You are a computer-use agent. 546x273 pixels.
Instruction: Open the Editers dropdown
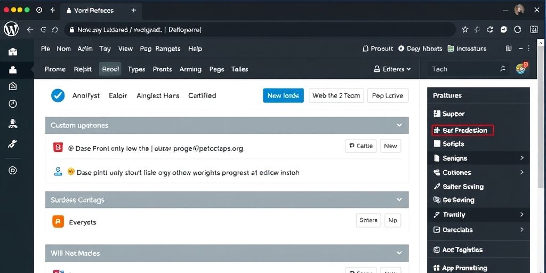tap(392, 69)
